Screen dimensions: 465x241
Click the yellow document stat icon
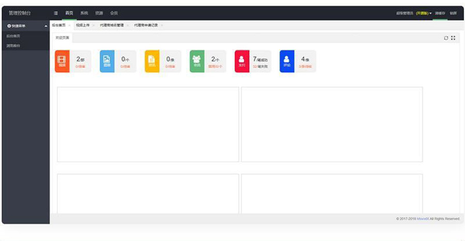point(152,61)
